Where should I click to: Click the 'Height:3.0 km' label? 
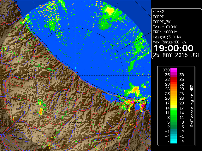(x=167, y=37)
